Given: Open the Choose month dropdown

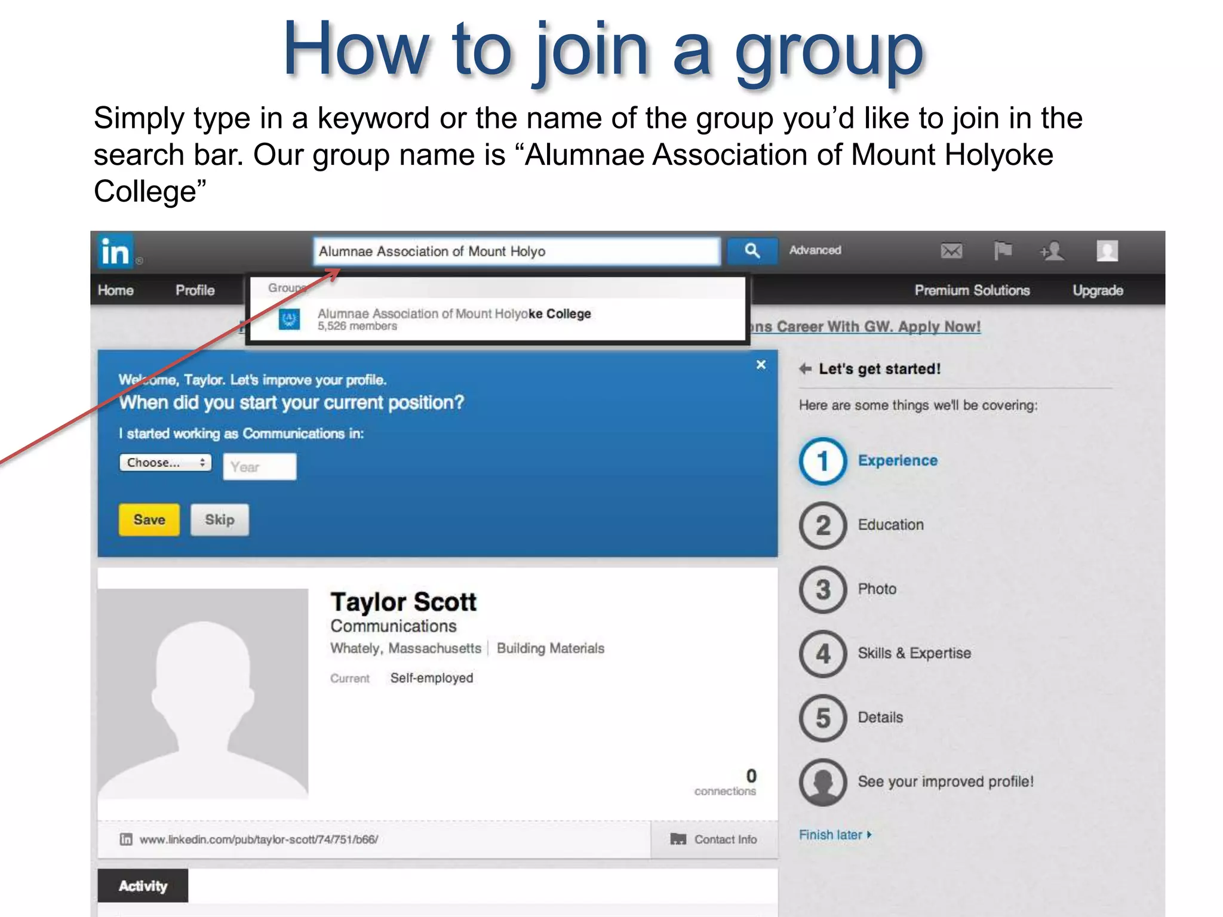Looking at the screenshot, I should (x=165, y=463).
